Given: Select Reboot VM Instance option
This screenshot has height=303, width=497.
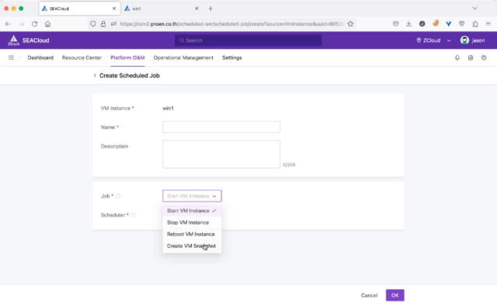Looking at the screenshot, I should (x=192, y=234).
